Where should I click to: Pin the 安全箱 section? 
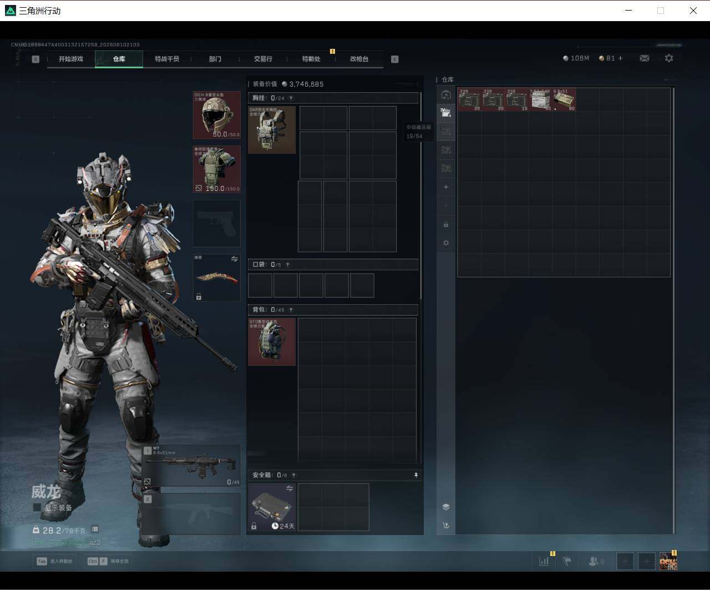pyautogui.click(x=416, y=475)
